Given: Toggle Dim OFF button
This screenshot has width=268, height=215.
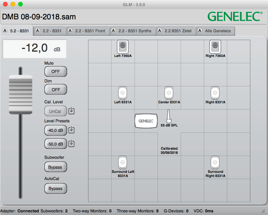Looking at the screenshot, I should click(x=56, y=89).
